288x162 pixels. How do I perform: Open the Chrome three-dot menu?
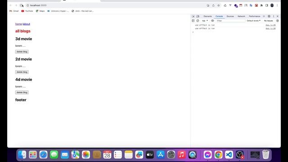pyautogui.click(x=277, y=5)
